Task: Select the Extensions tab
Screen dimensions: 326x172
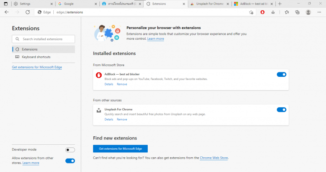Action: tap(166, 4)
